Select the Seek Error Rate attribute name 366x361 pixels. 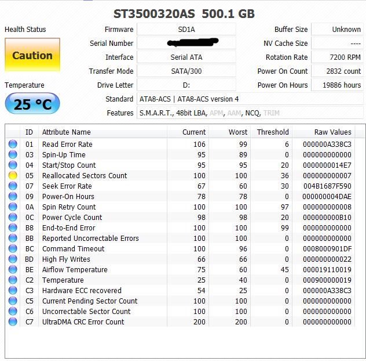(67, 186)
